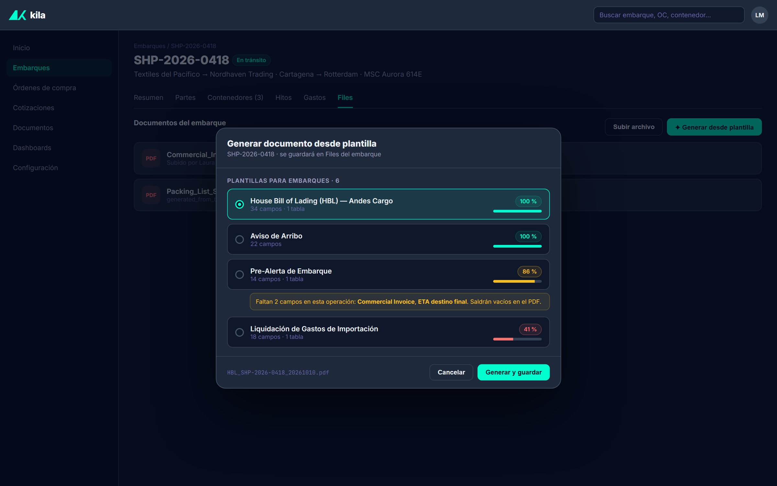Screen dimensions: 777x486
Task: Select Pre-Alerta de Embarque radio button
Action: tap(240, 274)
